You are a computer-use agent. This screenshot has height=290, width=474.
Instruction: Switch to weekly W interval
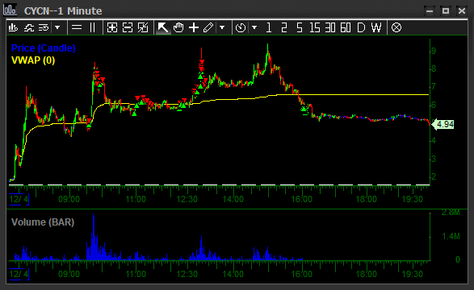coord(376,27)
